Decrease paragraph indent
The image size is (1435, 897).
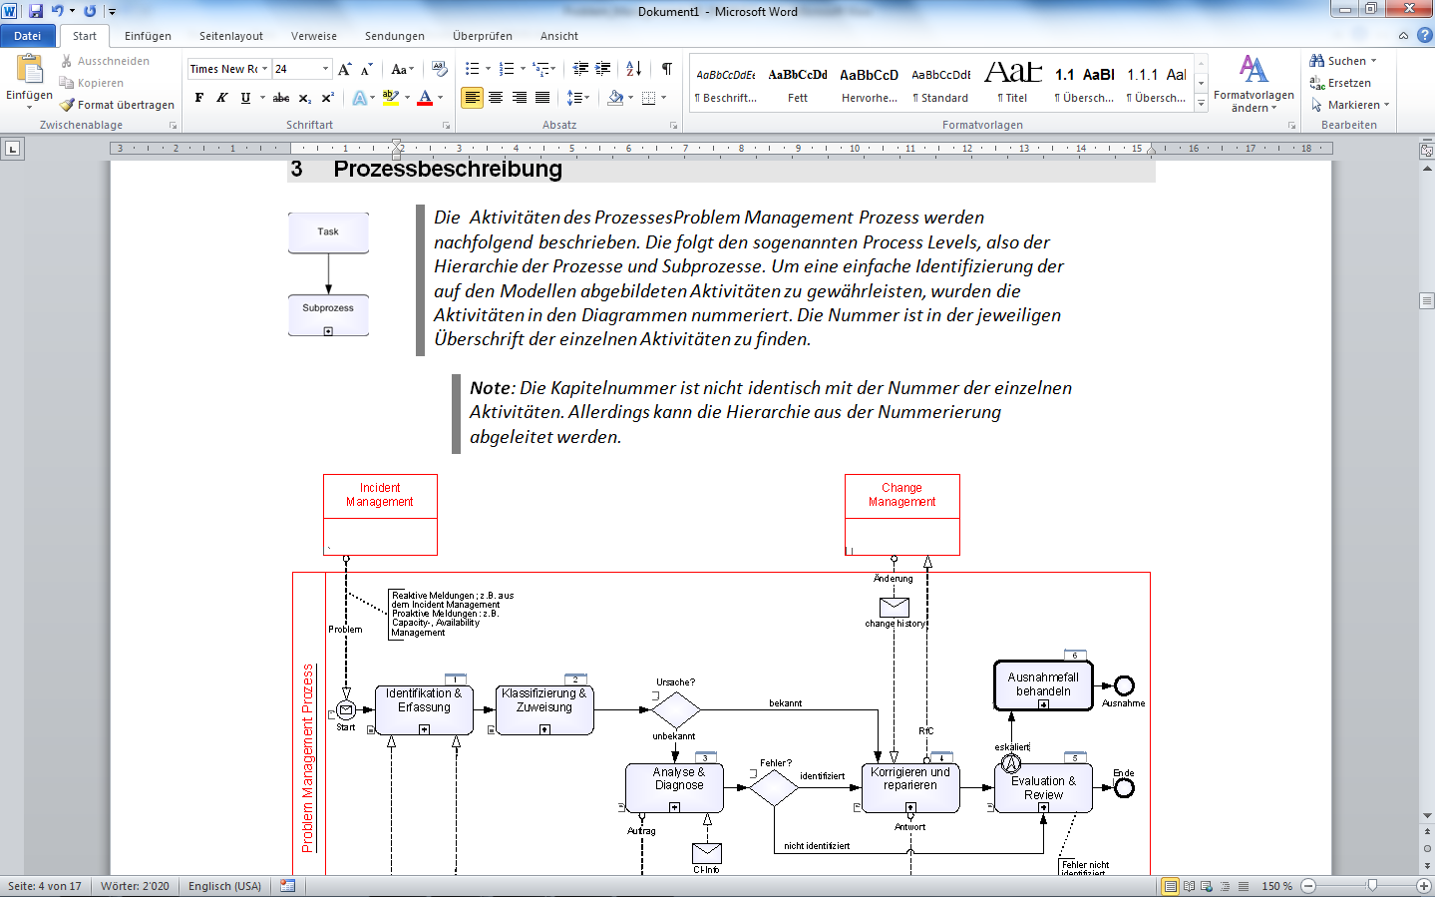(x=580, y=69)
